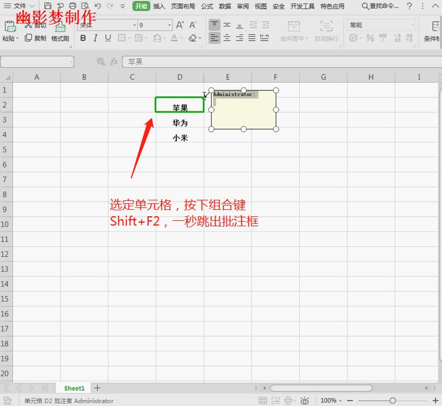Image resolution: width=442 pixels, height=406 pixels.
Task: Switch to the 开发工具 Developer tab
Action: tap(302, 6)
